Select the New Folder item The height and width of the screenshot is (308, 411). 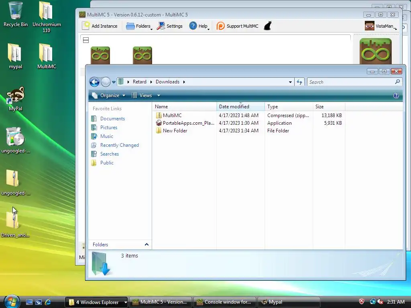172,130
